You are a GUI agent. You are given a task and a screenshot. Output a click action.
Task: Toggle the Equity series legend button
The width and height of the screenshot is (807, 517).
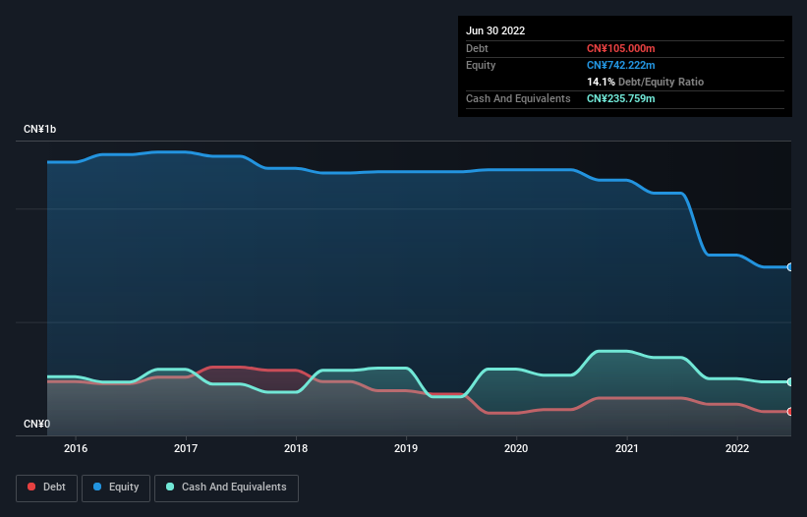click(116, 488)
